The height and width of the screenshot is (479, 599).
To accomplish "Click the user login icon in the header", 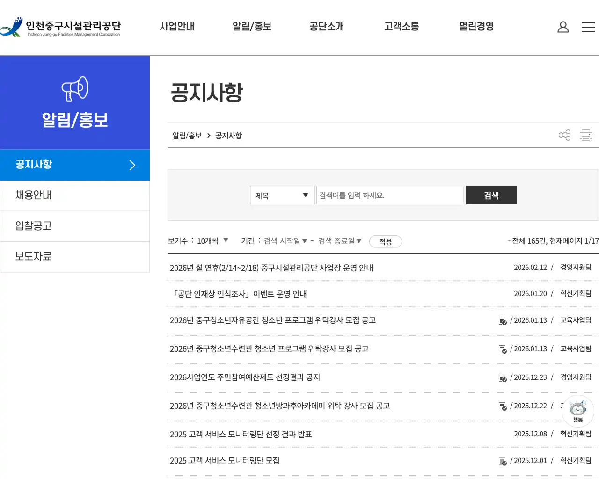I will point(563,27).
